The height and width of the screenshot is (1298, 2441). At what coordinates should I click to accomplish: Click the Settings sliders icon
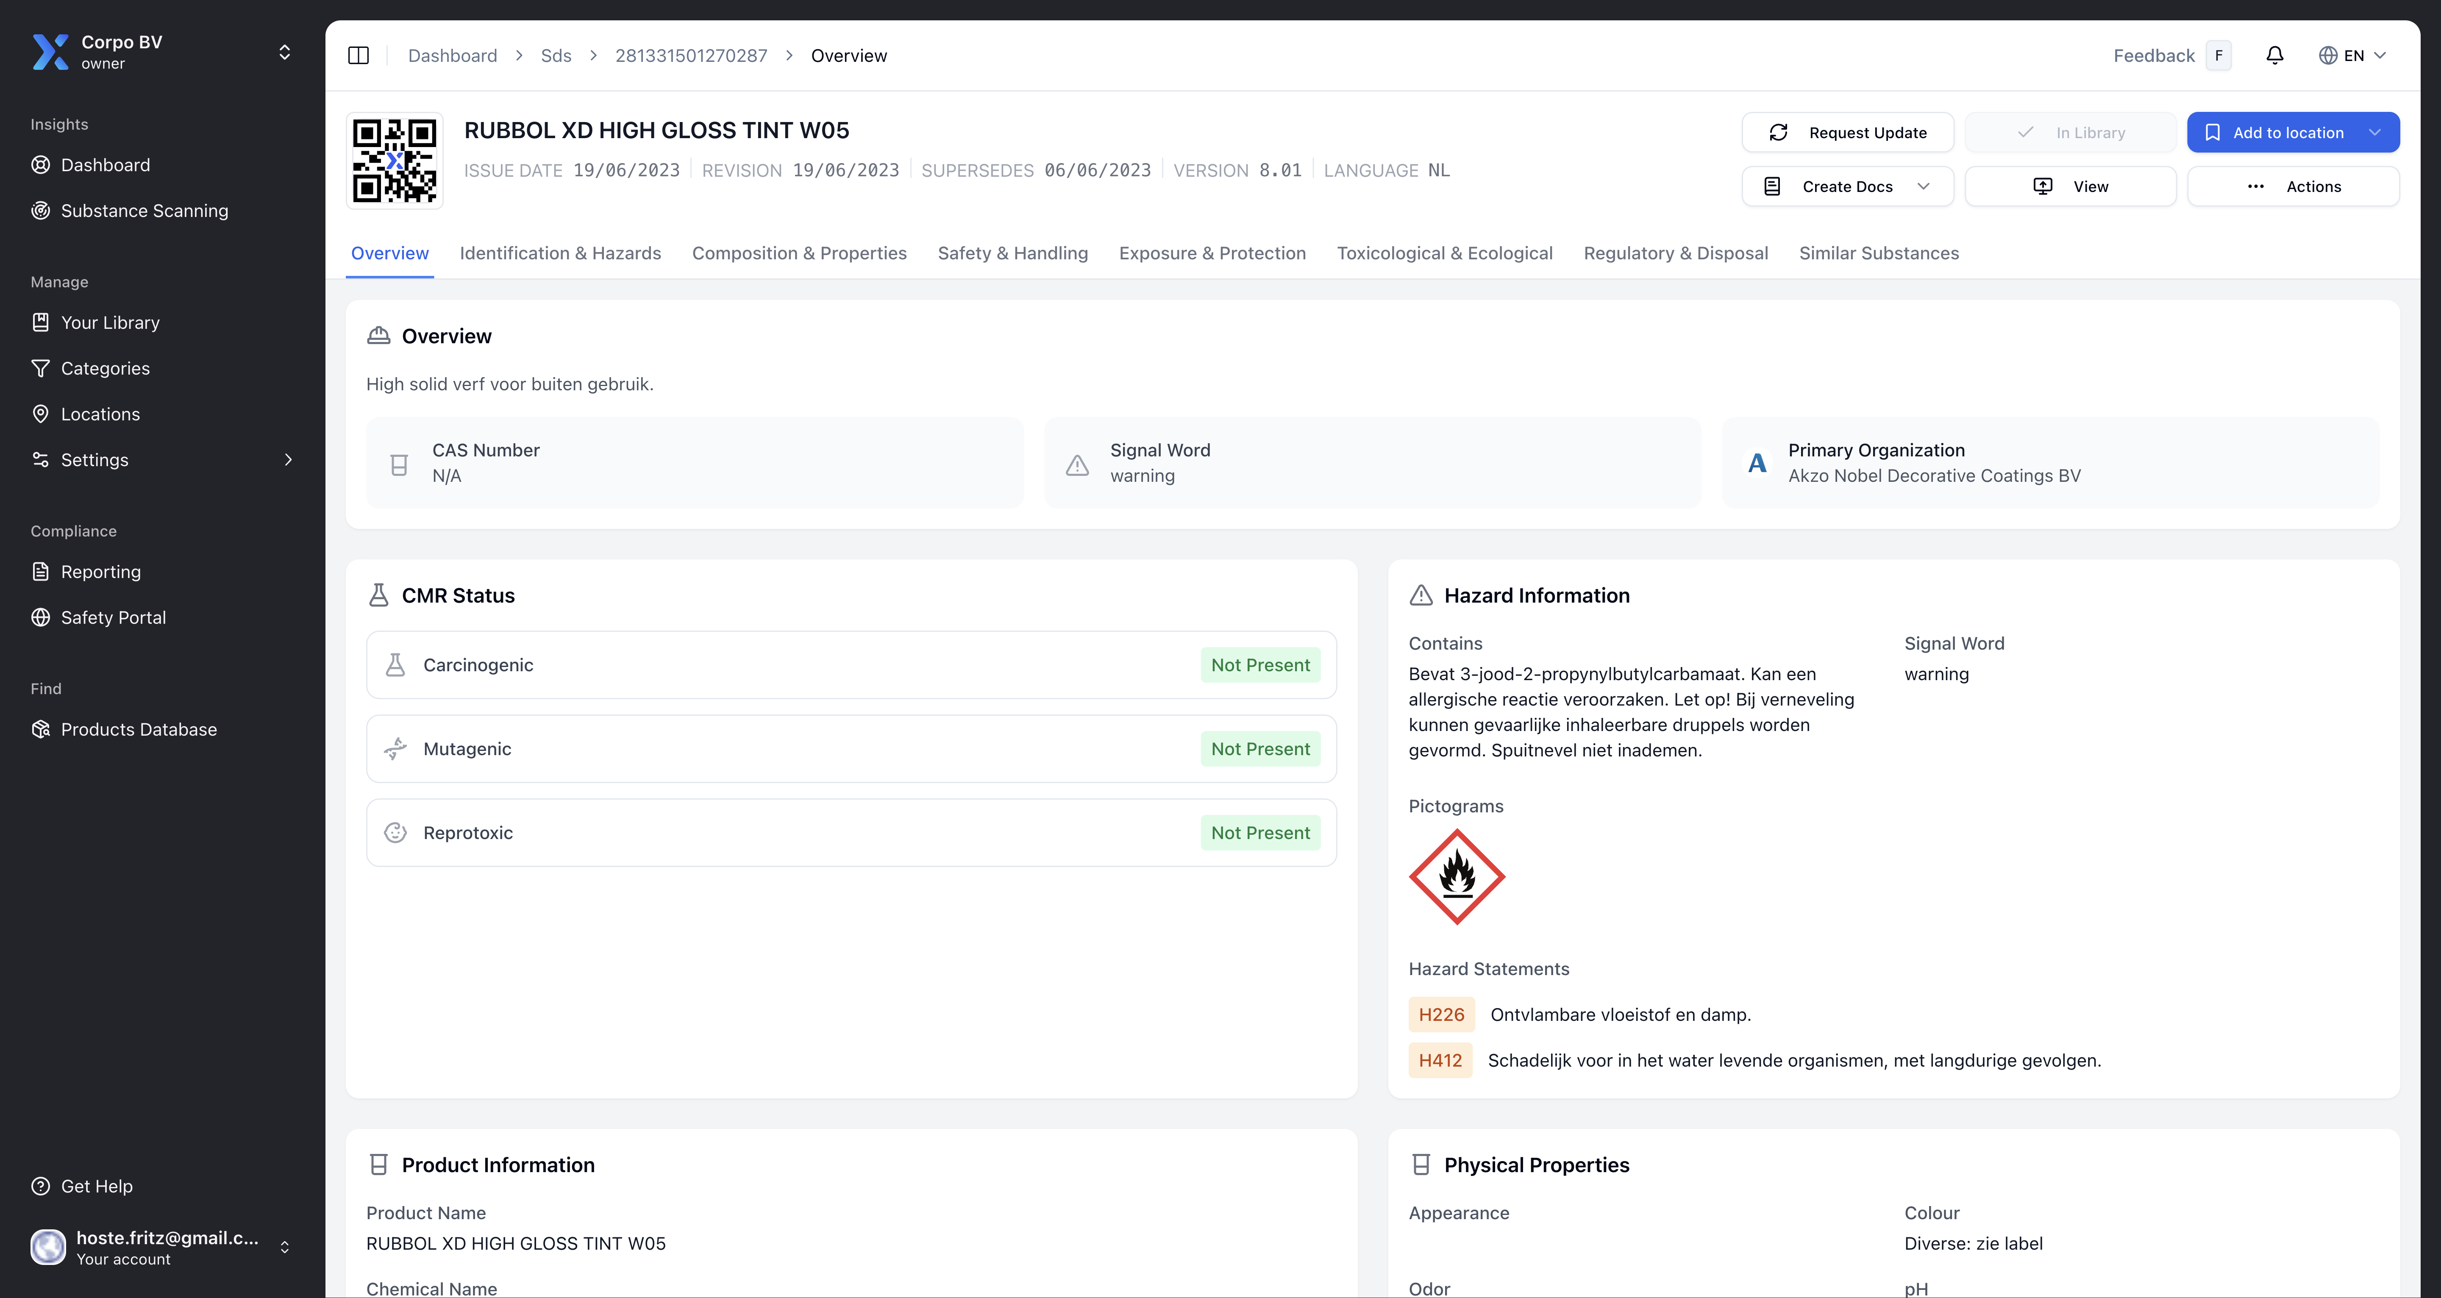click(x=41, y=459)
